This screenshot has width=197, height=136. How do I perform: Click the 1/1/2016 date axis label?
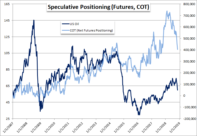133,127
